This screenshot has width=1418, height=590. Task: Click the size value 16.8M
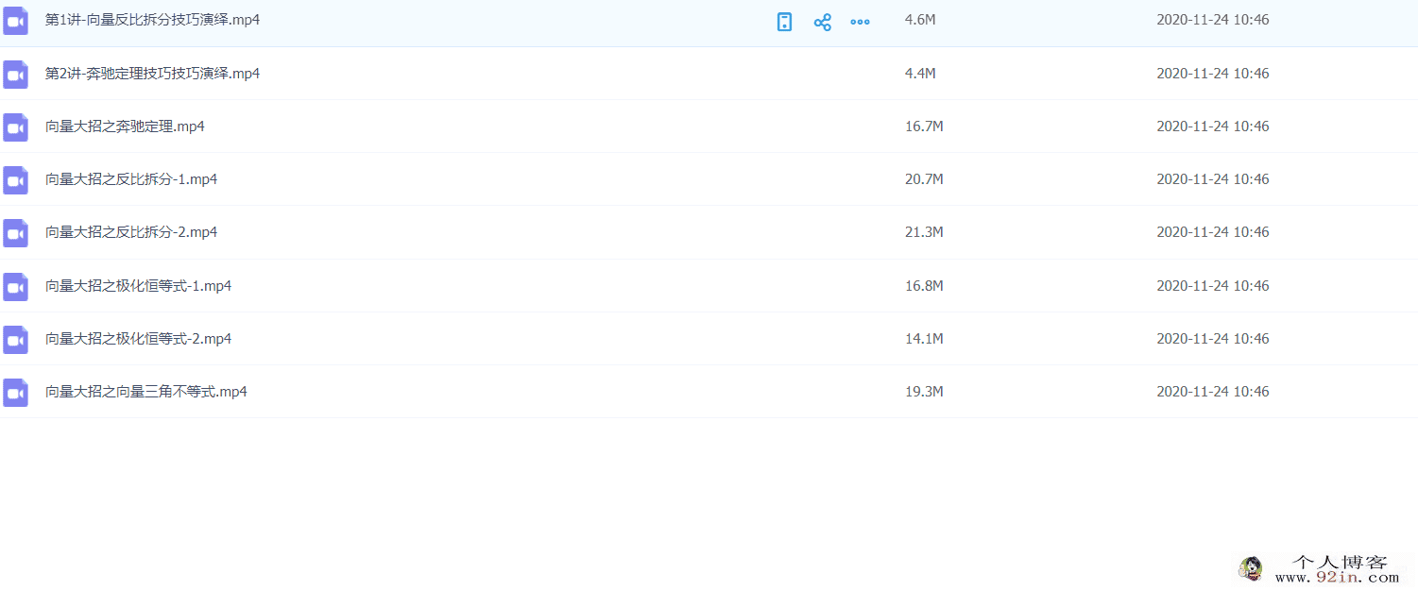[x=924, y=285]
